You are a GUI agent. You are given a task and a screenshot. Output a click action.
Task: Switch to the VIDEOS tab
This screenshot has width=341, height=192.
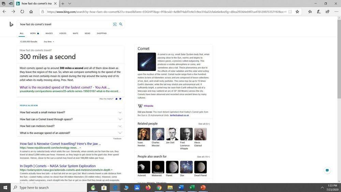[63, 33]
